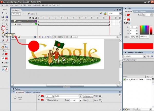Select the Rectangle tool
The width and height of the screenshot is (154, 111).
(x=7, y=29)
